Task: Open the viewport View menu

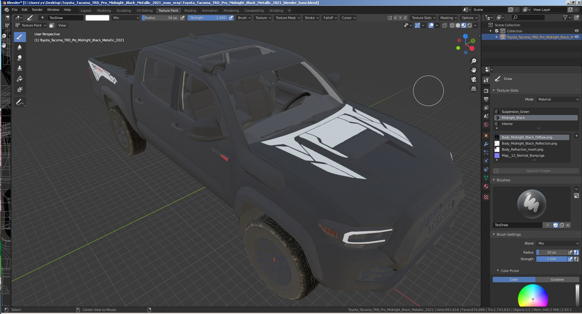Action: click(x=62, y=25)
